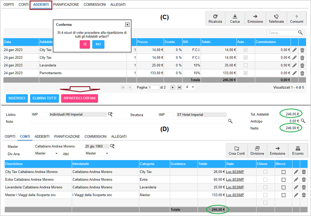Edit the Lavanderia charge with pencil icon

295,65
